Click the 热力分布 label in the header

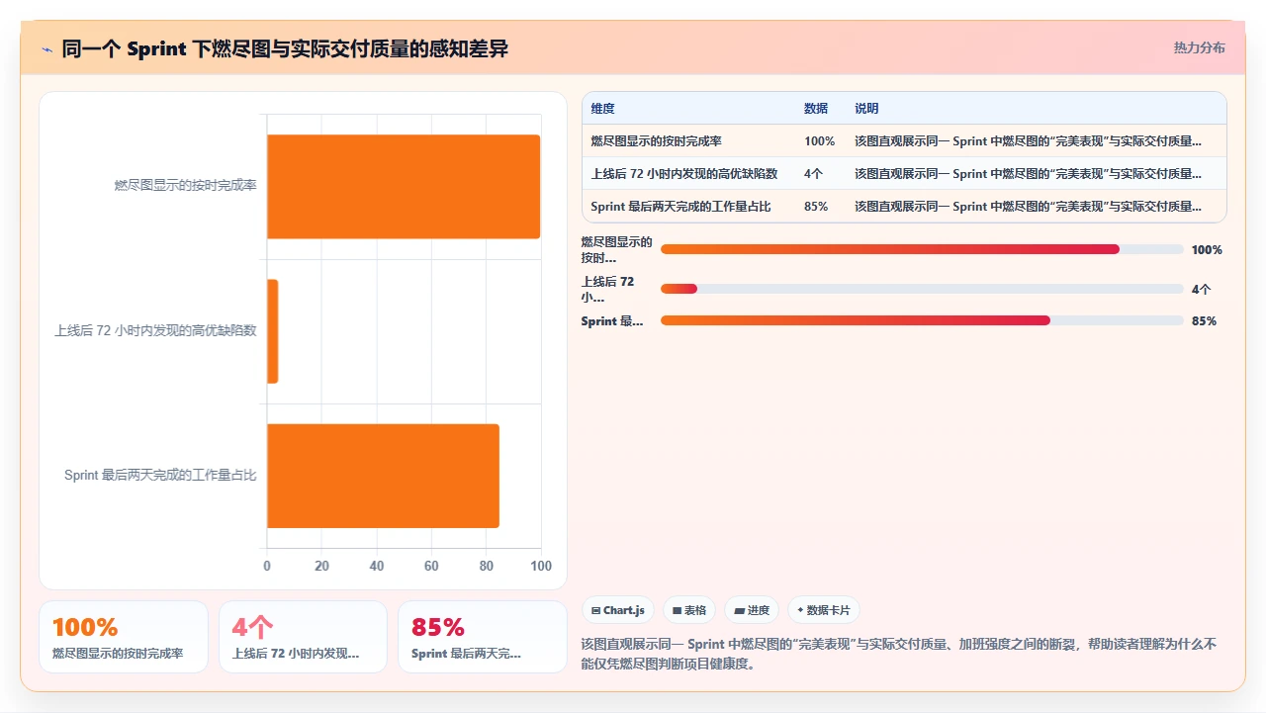(x=1199, y=47)
